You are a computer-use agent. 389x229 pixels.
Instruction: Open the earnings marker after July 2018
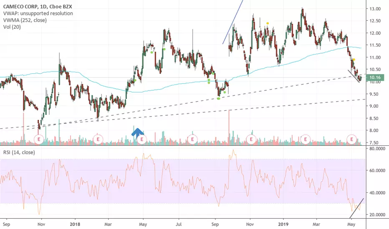(192, 139)
